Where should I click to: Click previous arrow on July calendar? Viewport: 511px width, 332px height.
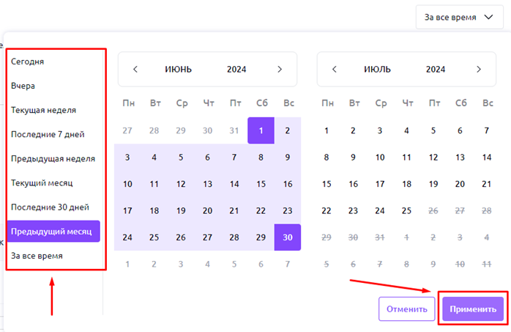click(335, 70)
